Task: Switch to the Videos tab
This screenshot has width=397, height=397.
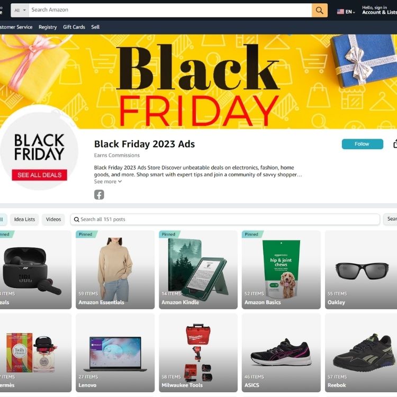Action: [x=53, y=220]
